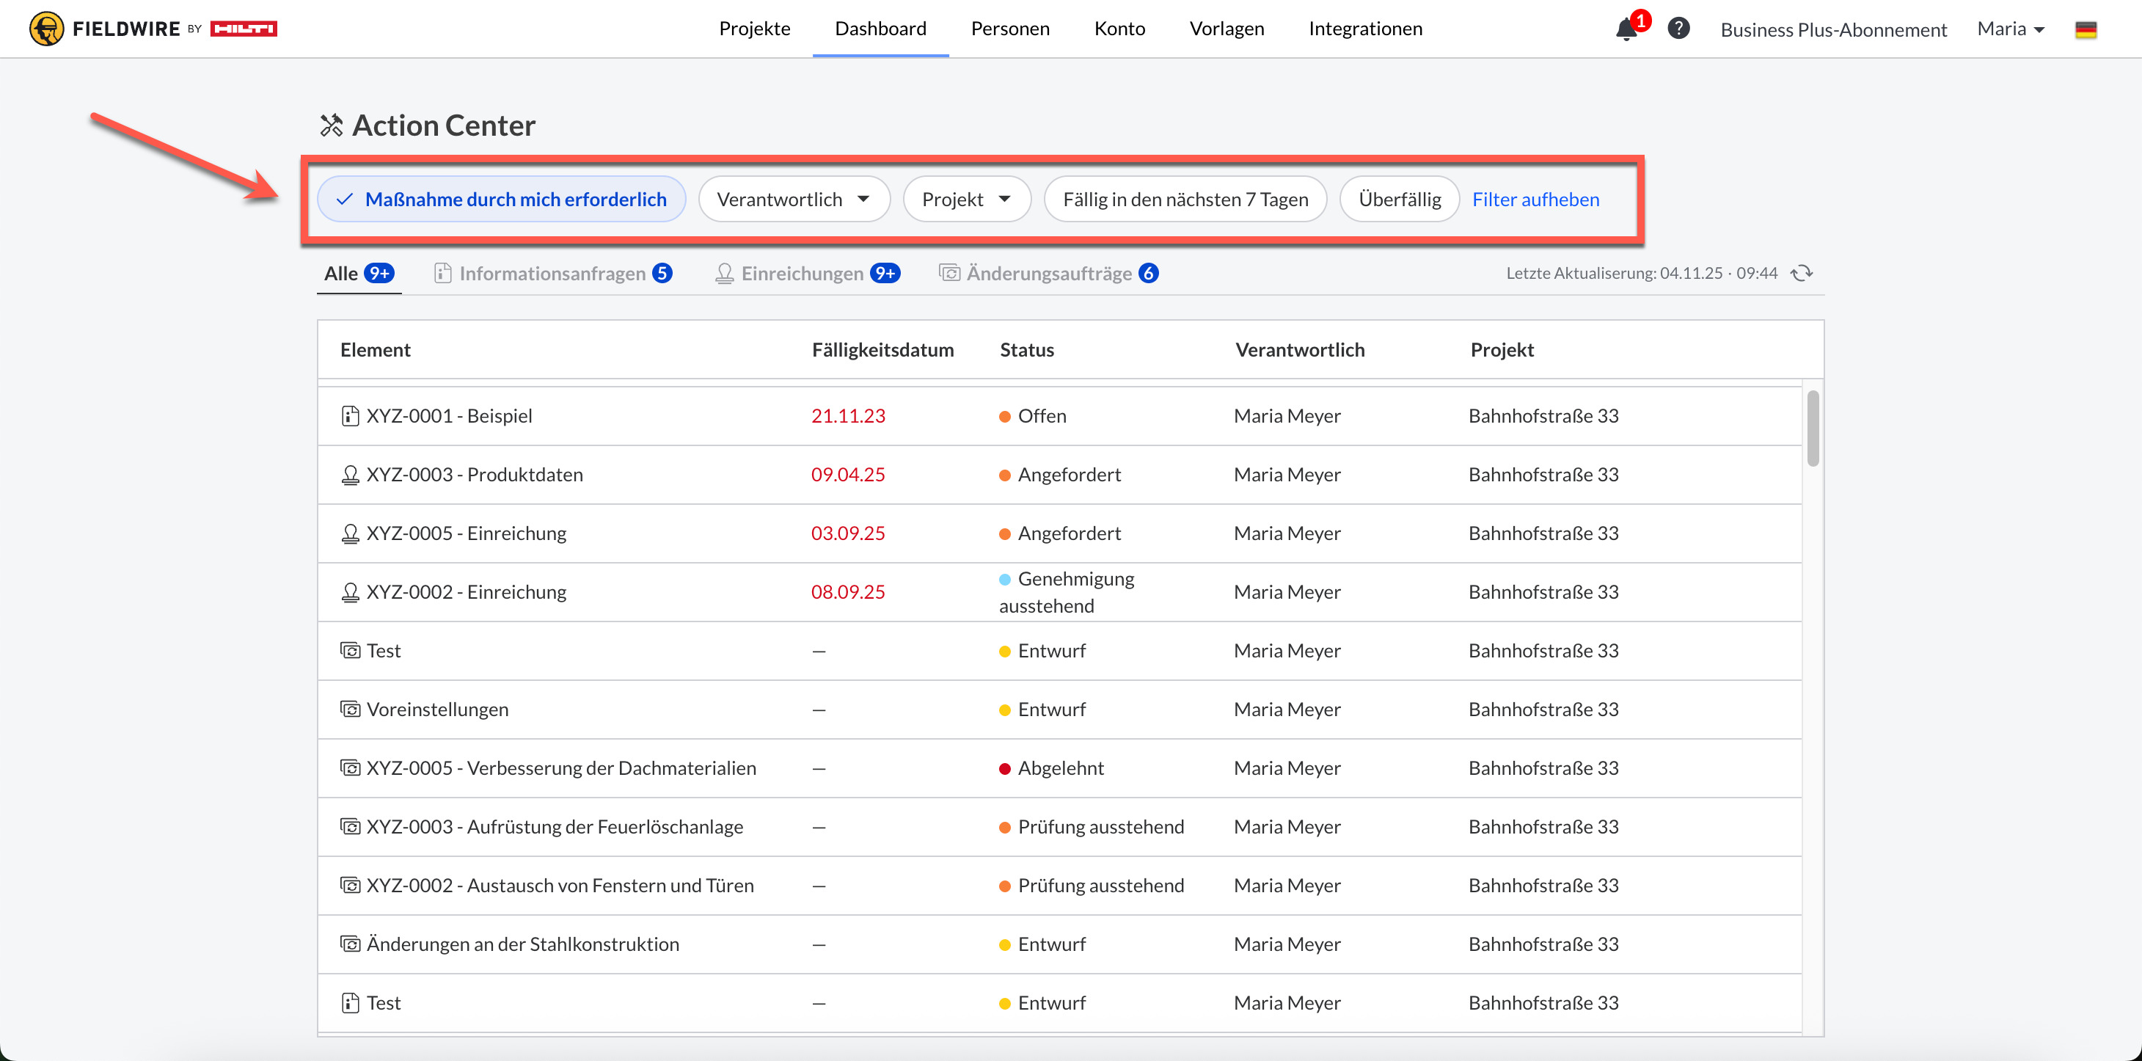Click the document icon of XYZ-0001 - Beispiel

(x=350, y=416)
